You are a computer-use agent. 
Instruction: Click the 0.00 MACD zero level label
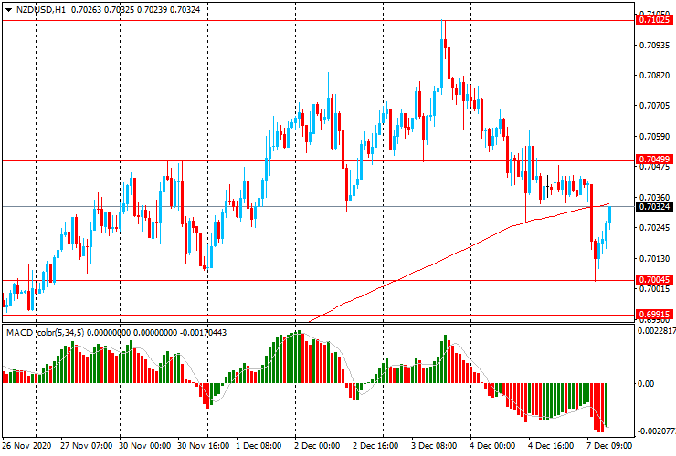646,384
